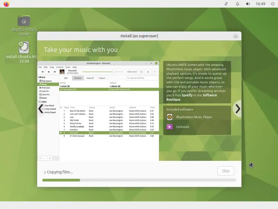278x209 pixels.
Task: Click the previous track button in the Rhythmbox screenshot
Action: (x=43, y=72)
